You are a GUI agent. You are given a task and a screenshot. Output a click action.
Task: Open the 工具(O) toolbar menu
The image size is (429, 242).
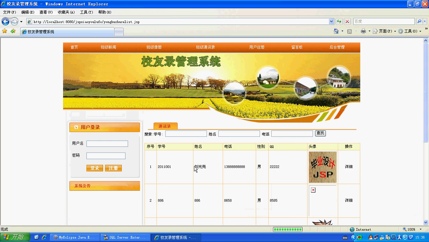[409, 31]
